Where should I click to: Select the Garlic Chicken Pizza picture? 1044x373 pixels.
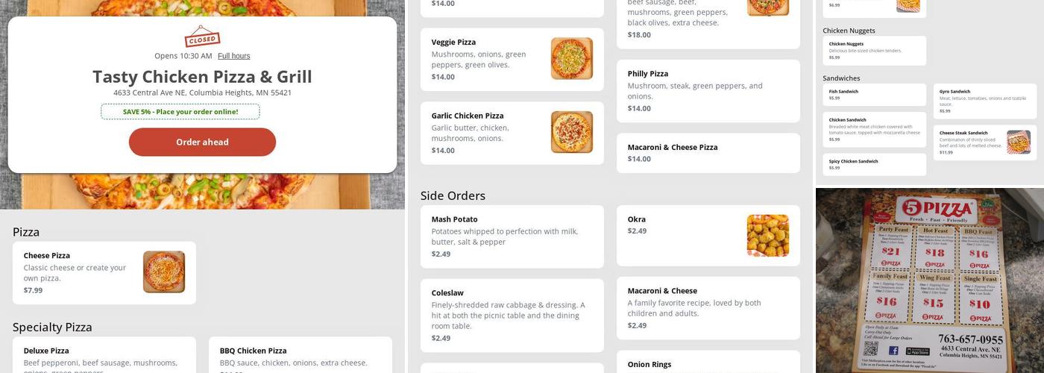[x=572, y=132]
